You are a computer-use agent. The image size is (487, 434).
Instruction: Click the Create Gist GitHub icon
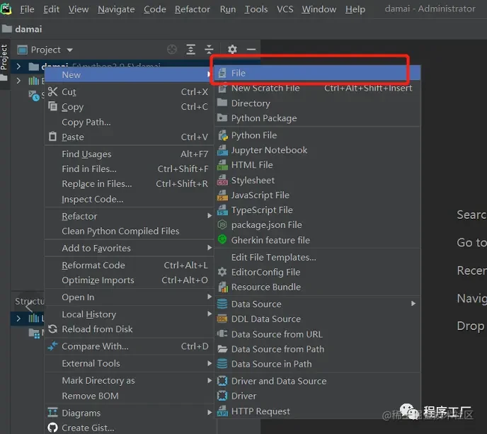[53, 428]
